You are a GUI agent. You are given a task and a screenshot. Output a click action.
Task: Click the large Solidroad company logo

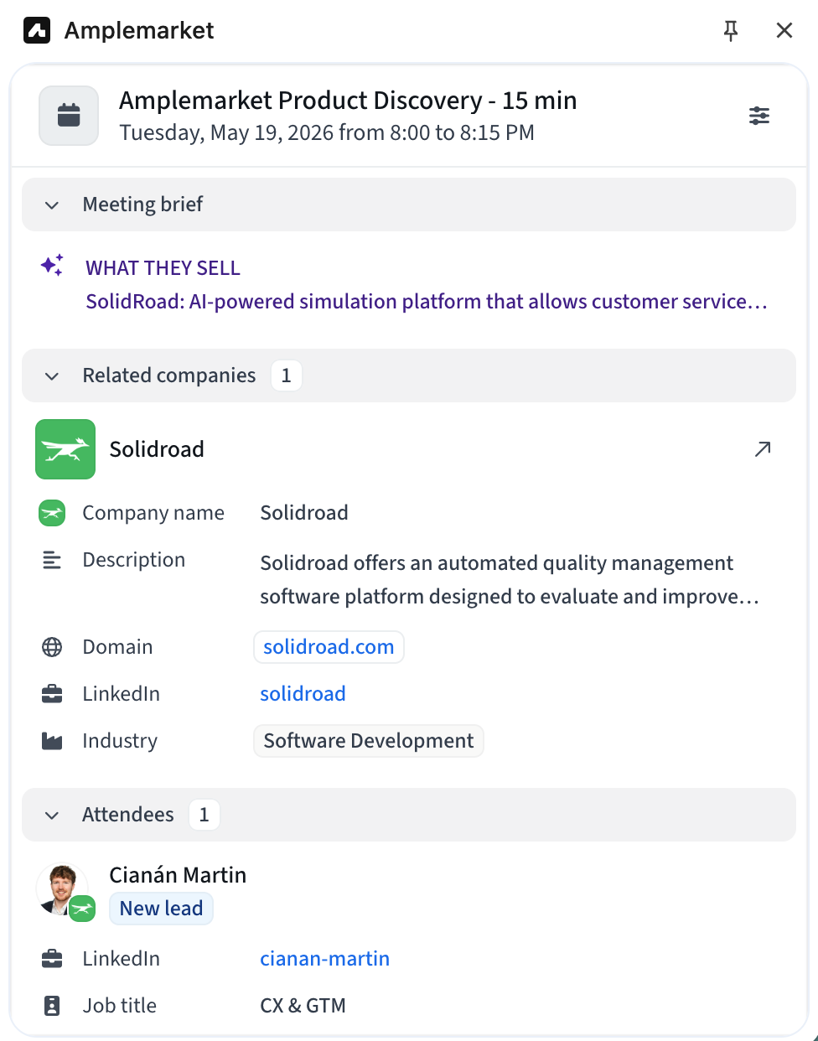click(65, 449)
